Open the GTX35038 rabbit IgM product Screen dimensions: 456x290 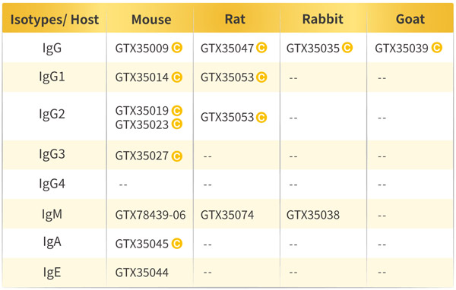click(313, 215)
